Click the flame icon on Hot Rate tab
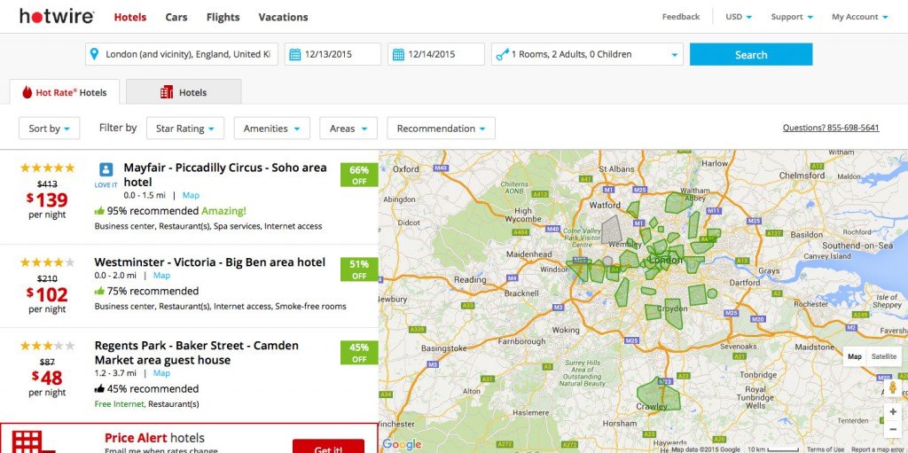908x453 pixels. 27,92
